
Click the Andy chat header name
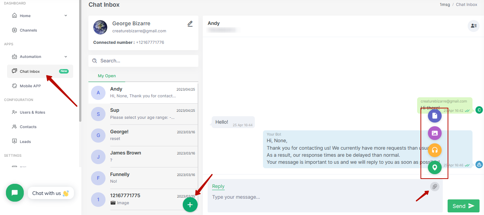tap(214, 23)
